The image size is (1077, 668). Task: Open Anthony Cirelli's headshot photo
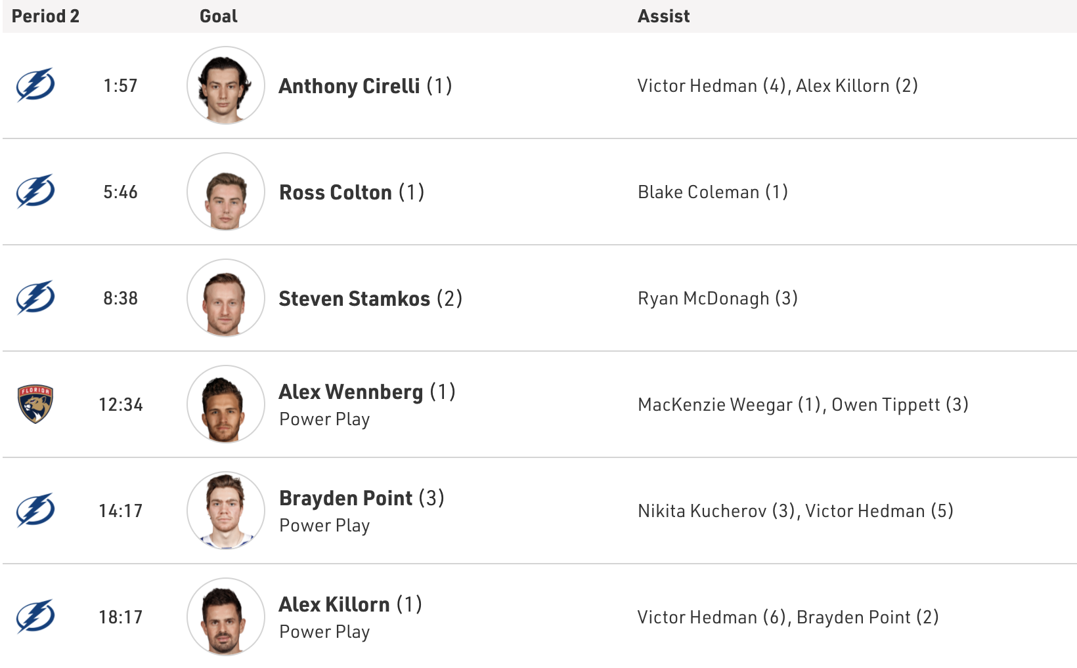225,85
